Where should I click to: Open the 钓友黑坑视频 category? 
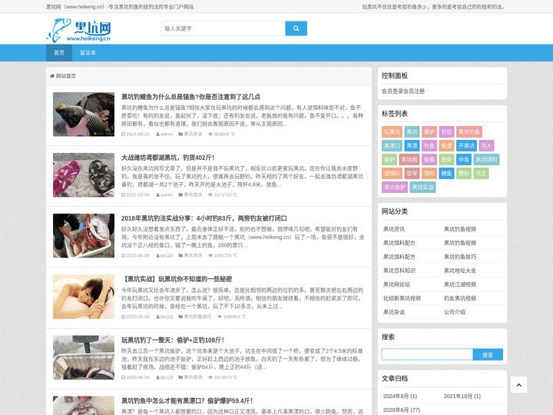tap(460, 298)
